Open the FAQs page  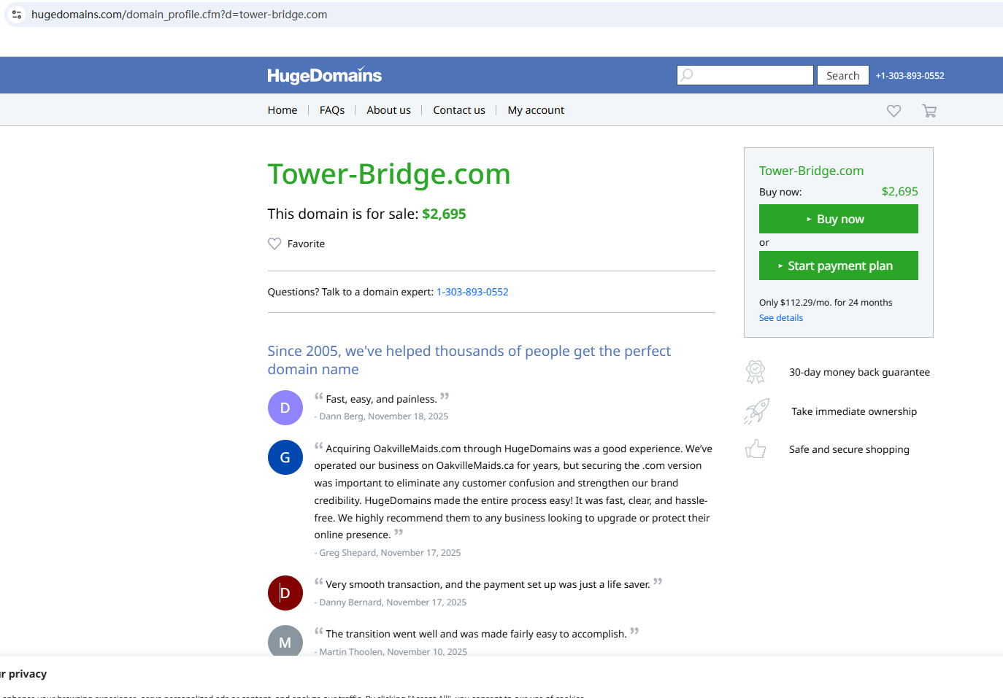pos(332,110)
